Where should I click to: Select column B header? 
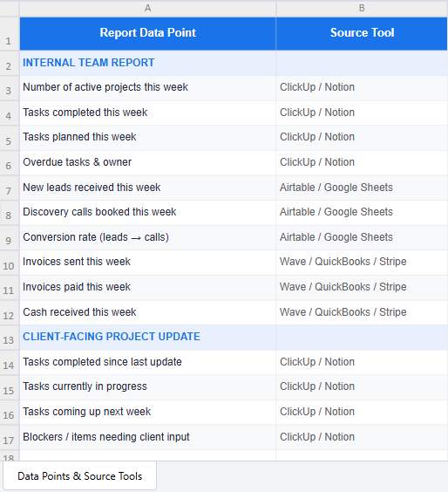[362, 8]
